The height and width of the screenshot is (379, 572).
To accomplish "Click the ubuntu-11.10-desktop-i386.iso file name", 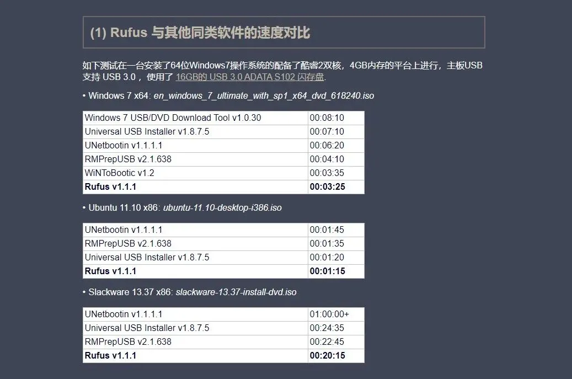I will pyautogui.click(x=222, y=208).
